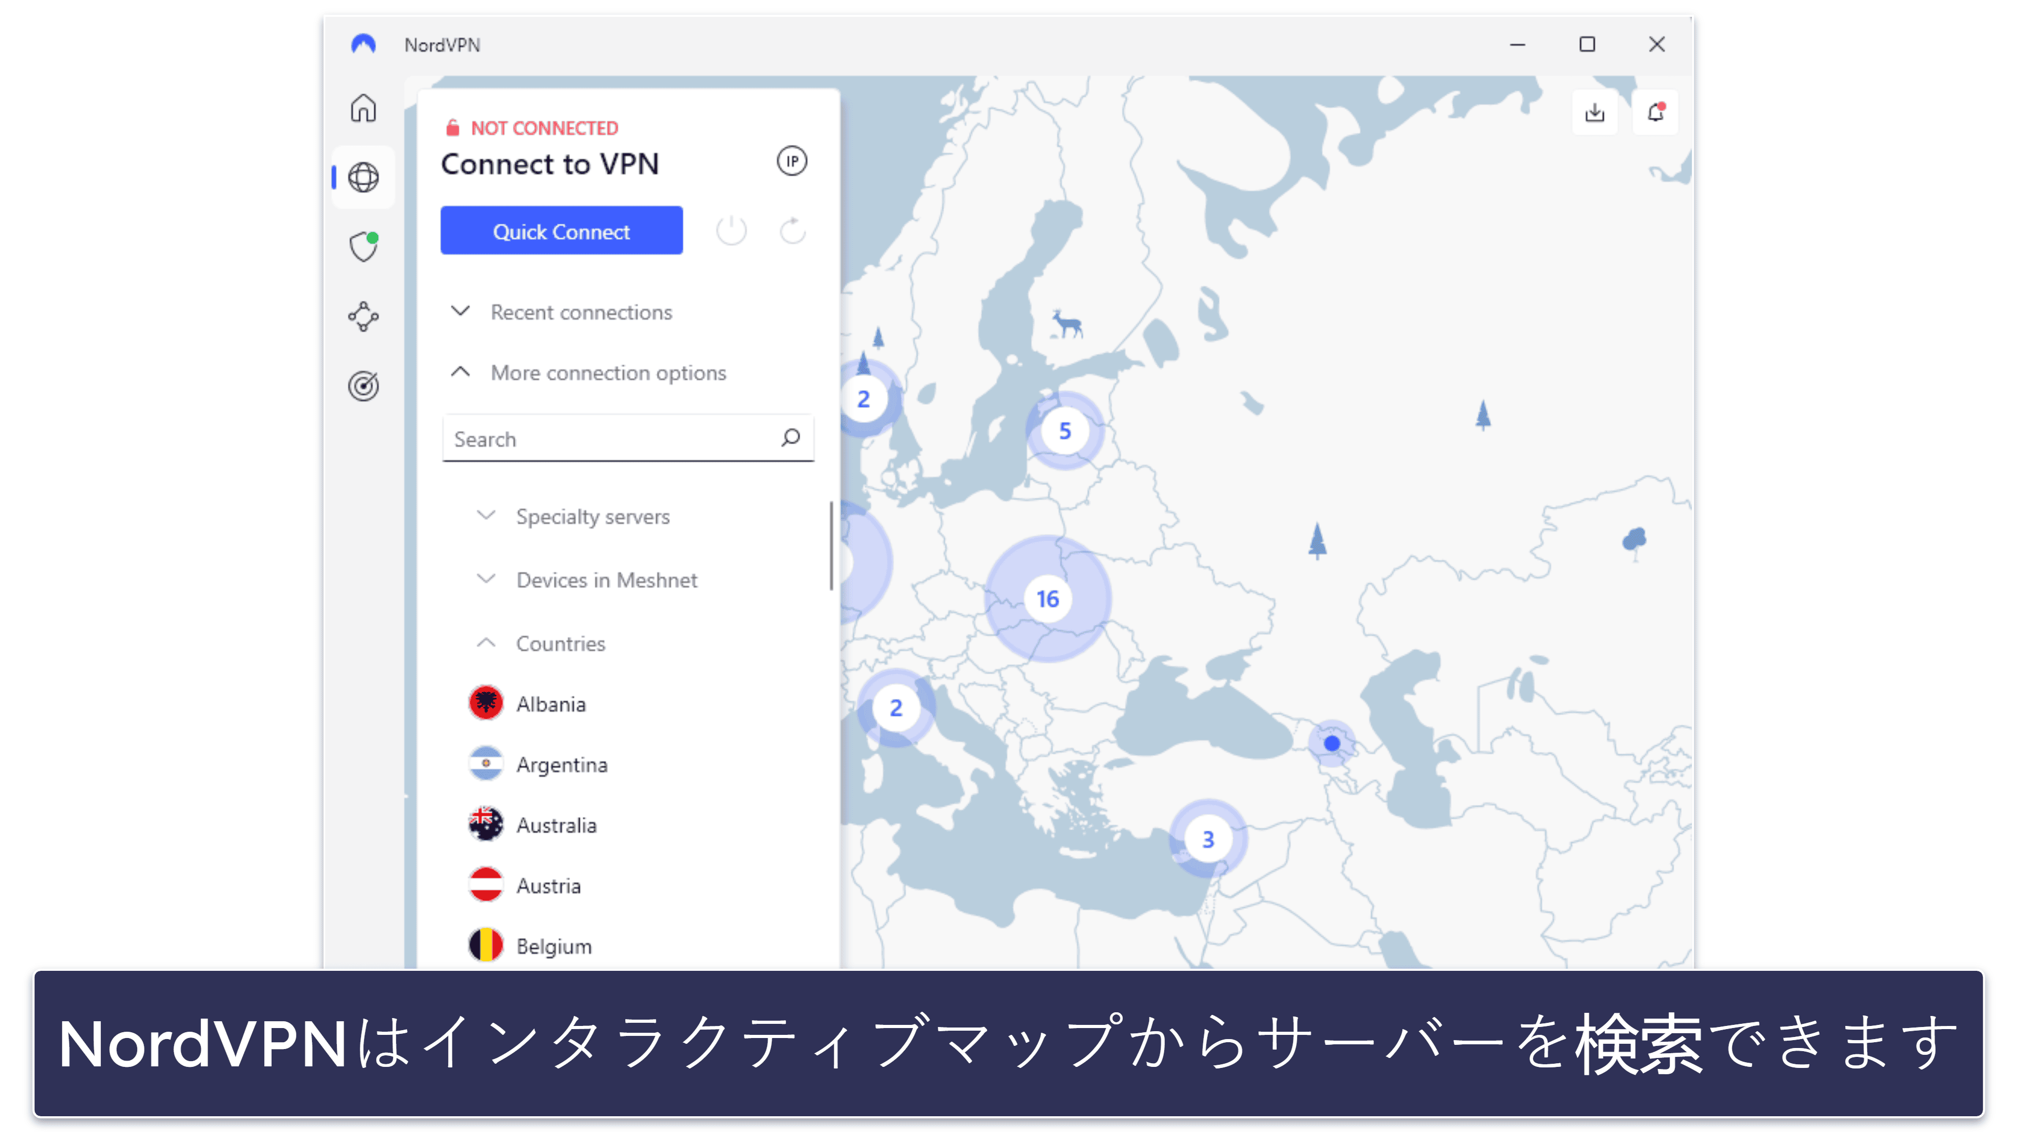This screenshot has width=2017, height=1132.
Task: Click the Albania flag icon
Action: [485, 703]
